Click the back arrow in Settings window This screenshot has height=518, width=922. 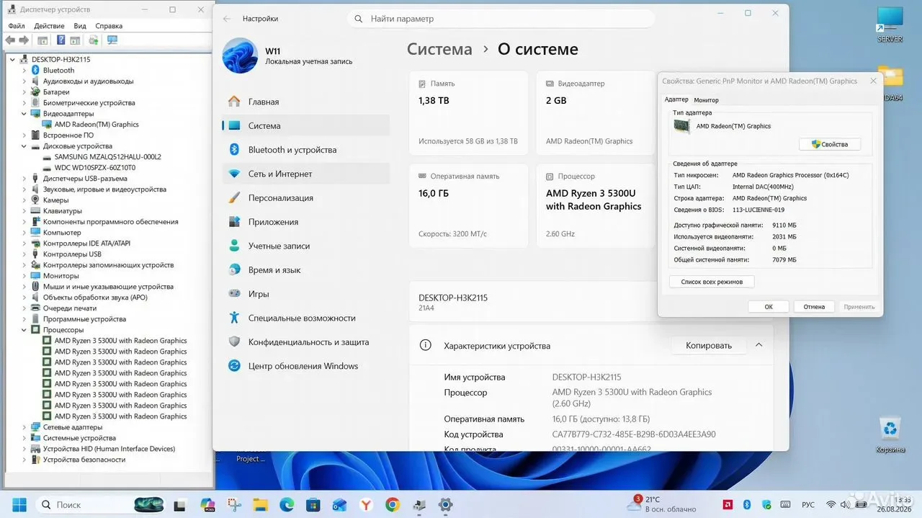click(x=227, y=19)
